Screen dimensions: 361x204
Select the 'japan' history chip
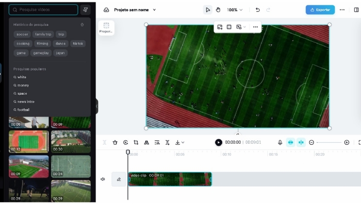point(60,53)
